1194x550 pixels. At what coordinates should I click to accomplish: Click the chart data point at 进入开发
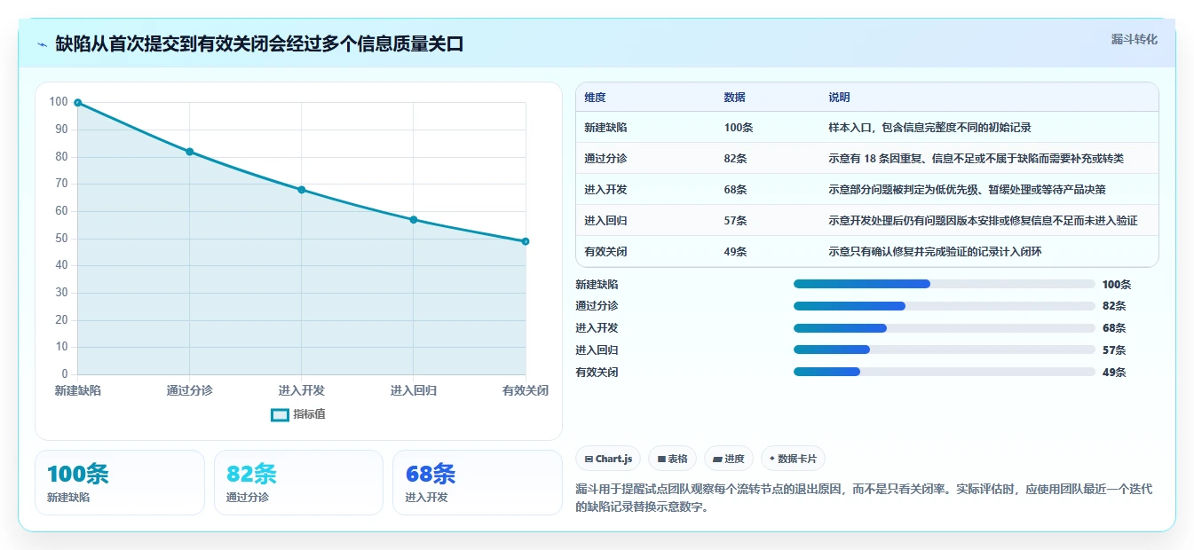pos(302,190)
